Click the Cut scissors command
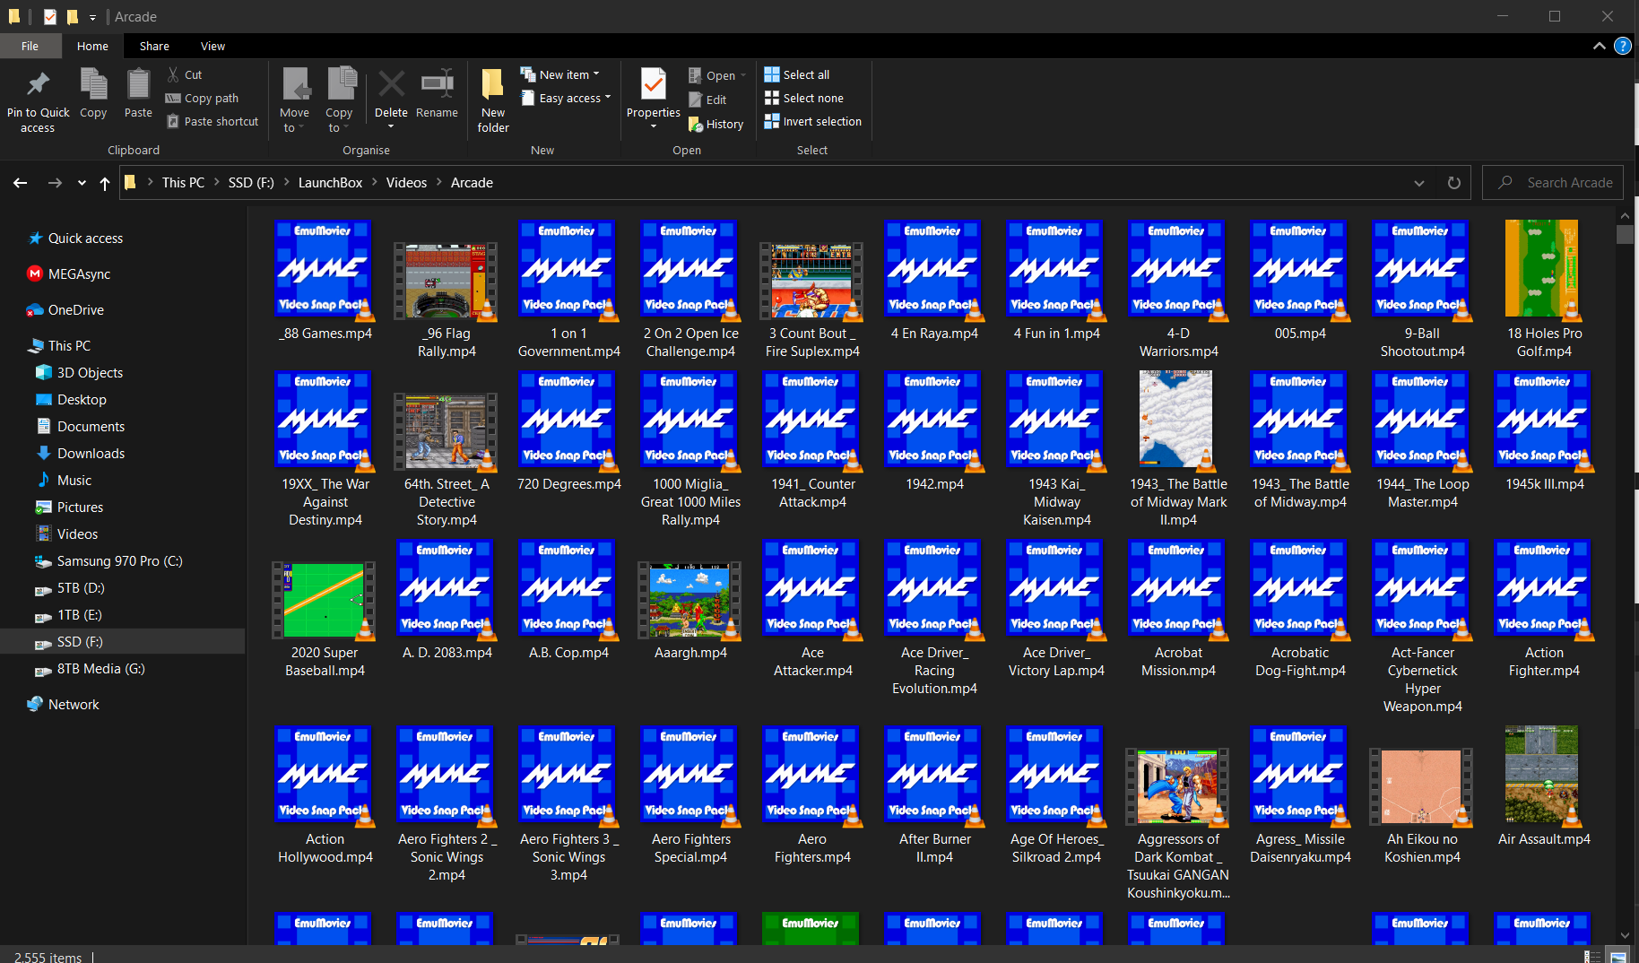1639x963 pixels. (185, 74)
